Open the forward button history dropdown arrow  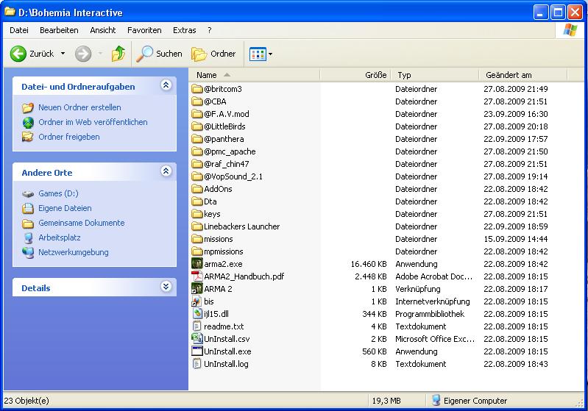click(100, 54)
